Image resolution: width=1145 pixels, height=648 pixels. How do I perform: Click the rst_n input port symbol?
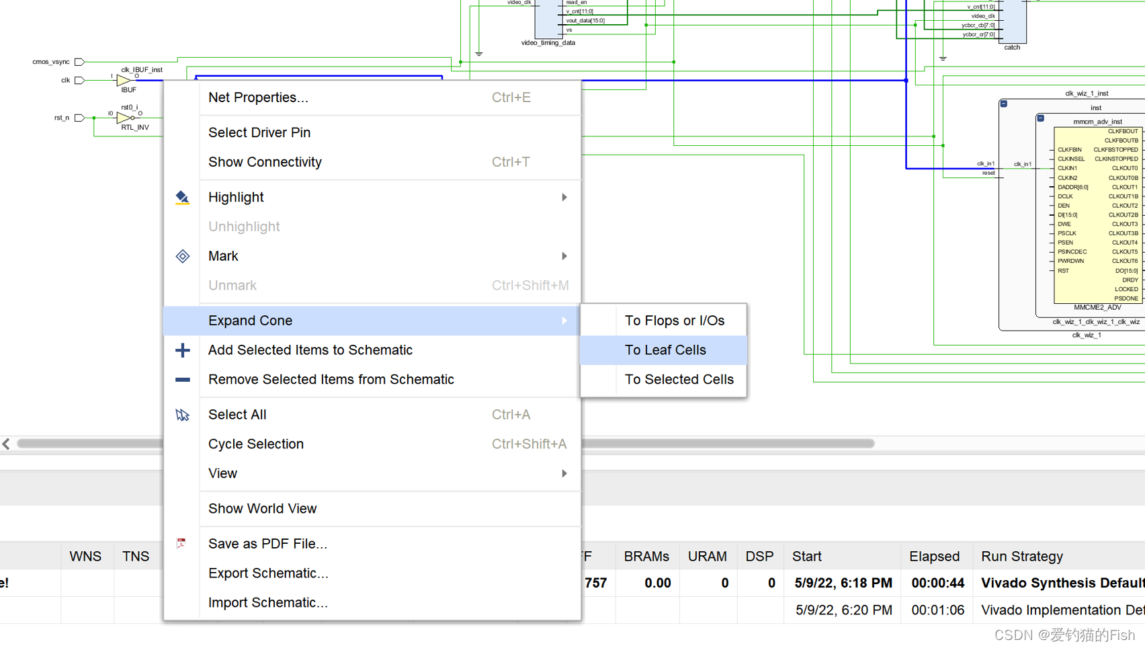click(x=79, y=117)
